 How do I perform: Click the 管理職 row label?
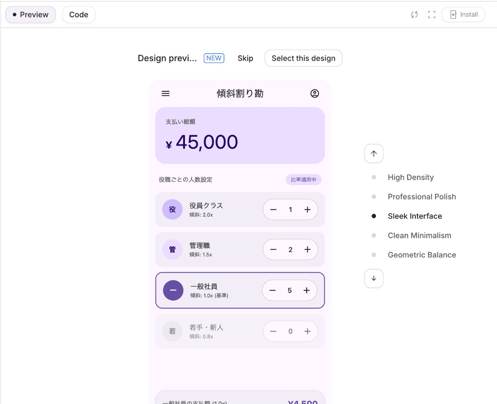coord(200,245)
